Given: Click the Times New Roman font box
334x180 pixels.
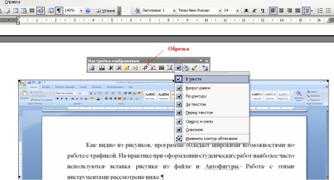Looking at the screenshot, I should tap(197, 10).
